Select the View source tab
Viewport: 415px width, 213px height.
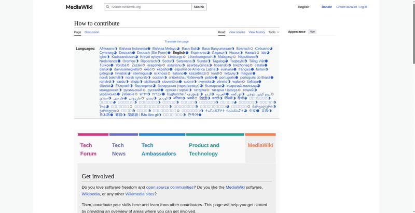(237, 32)
